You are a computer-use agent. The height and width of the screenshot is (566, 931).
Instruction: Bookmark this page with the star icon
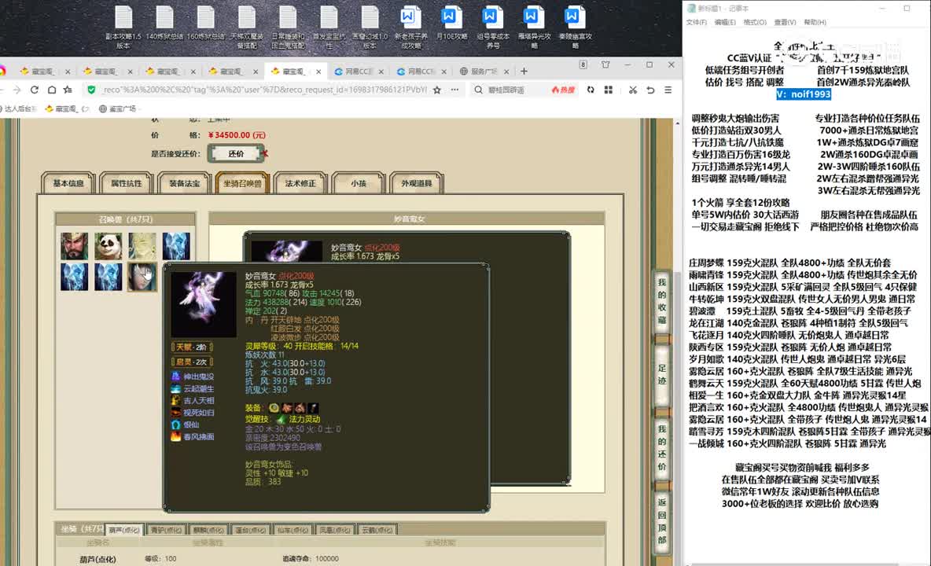point(437,90)
